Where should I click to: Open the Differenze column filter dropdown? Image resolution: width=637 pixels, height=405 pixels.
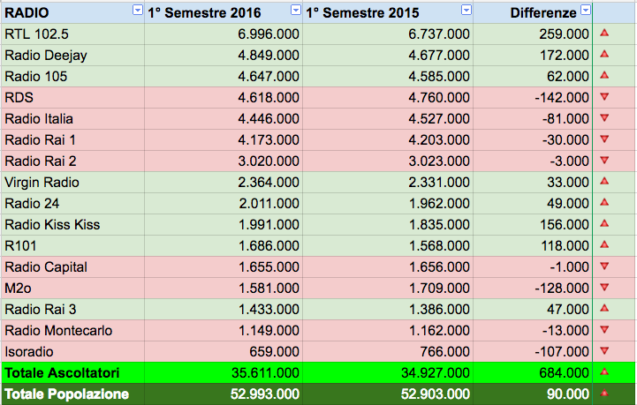click(x=586, y=10)
